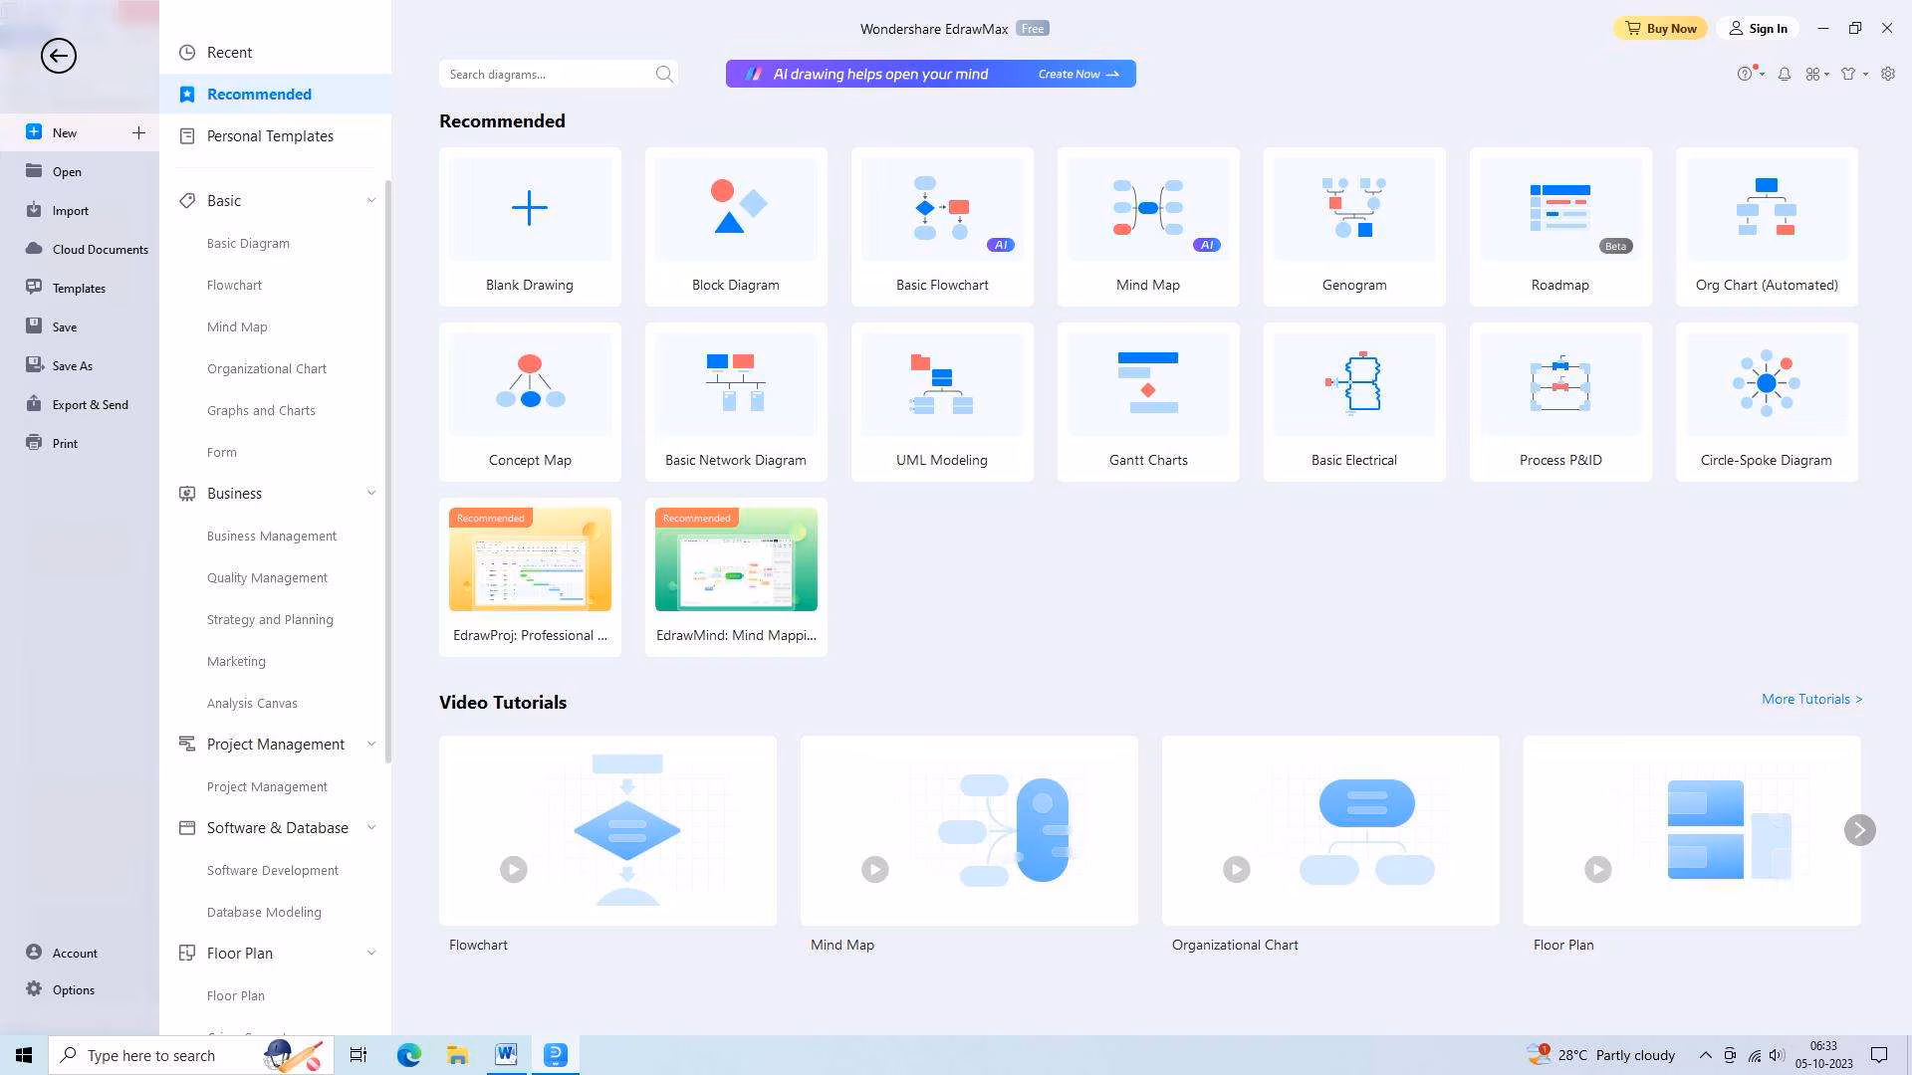1912x1075 pixels.
Task: Collapse the Software & Database section
Action: point(371,827)
